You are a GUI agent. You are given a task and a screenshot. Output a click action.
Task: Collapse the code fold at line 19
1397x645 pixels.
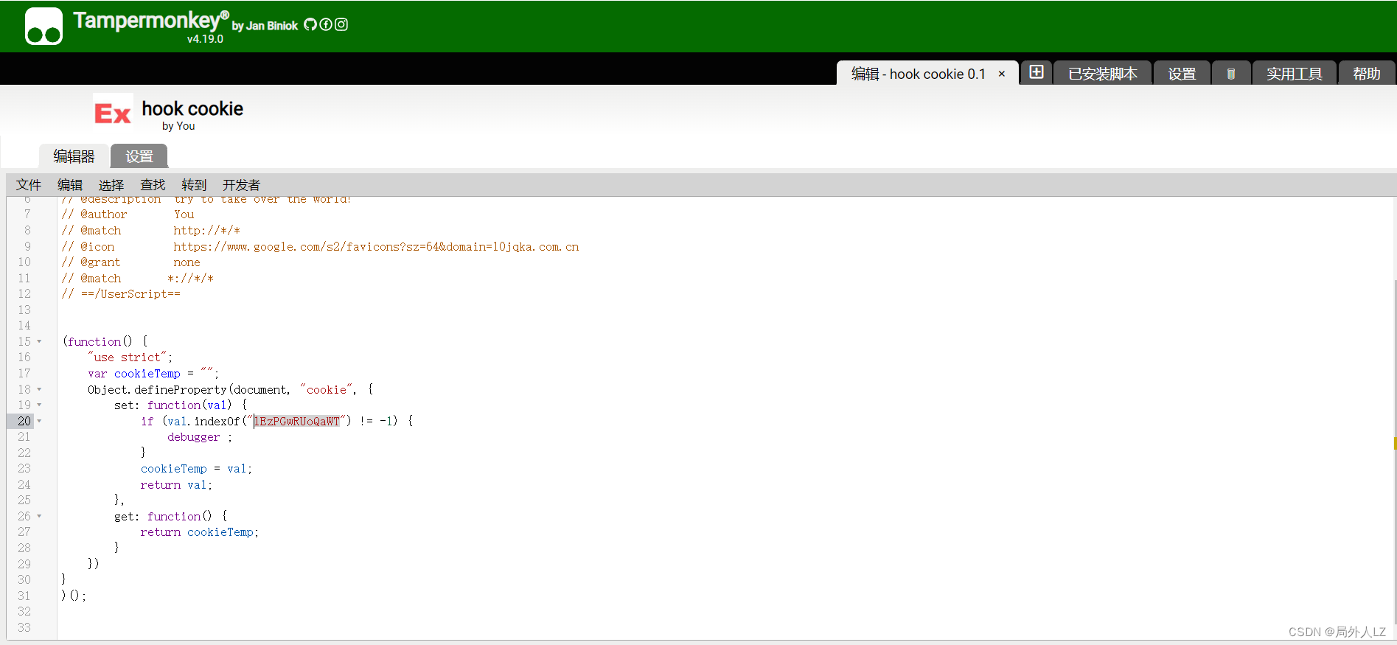(39, 405)
